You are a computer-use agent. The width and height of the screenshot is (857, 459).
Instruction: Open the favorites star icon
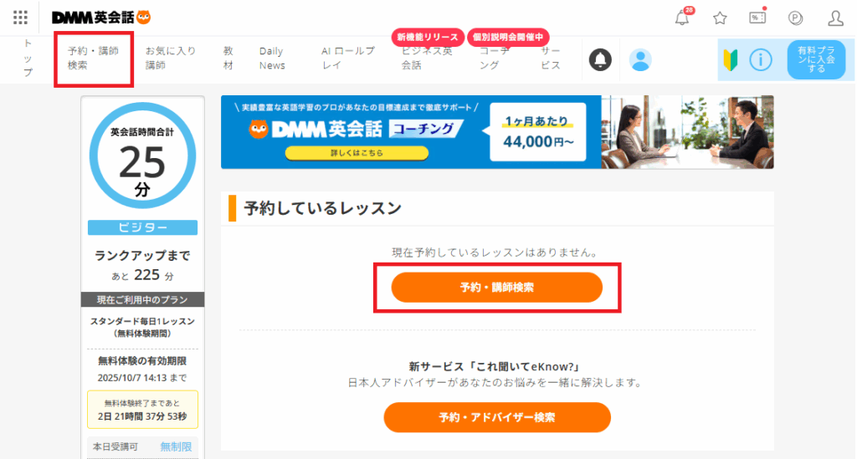coord(720,18)
